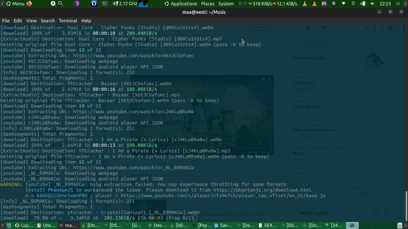Open the Applications menu
The image size is (408, 229).
pyautogui.click(x=181, y=4)
